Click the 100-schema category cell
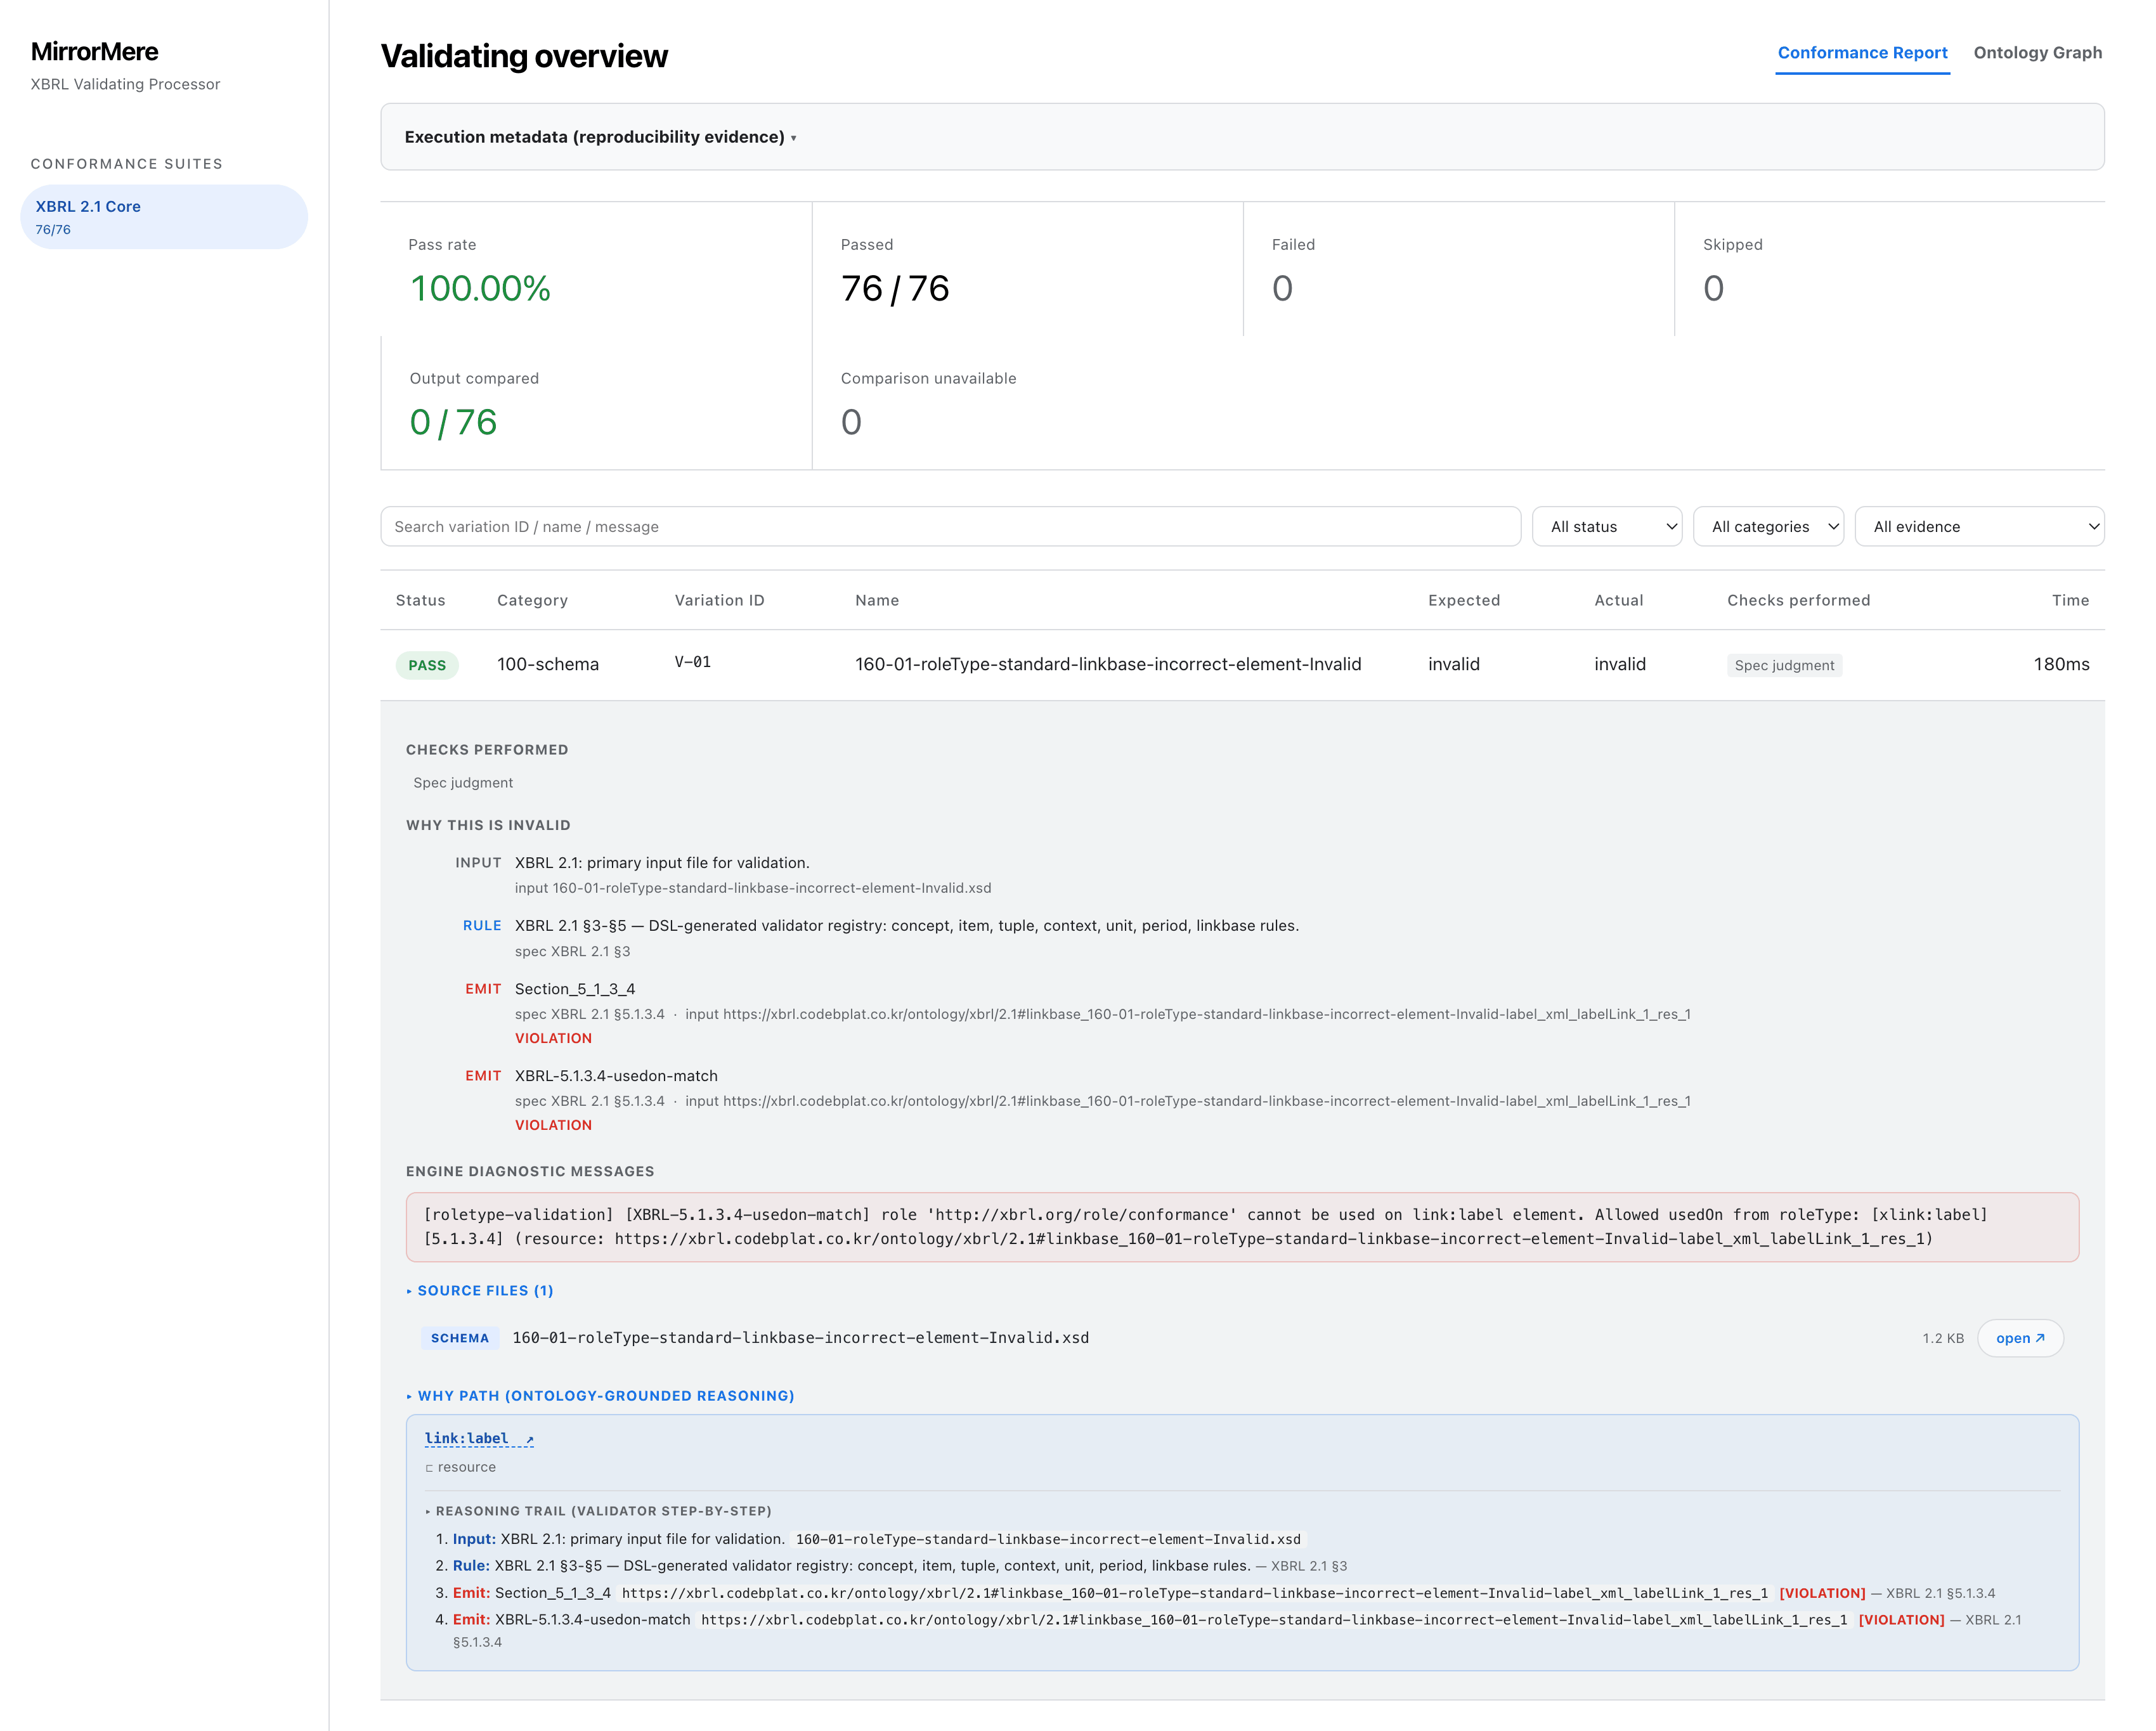The height and width of the screenshot is (1731, 2156). pos(548,664)
